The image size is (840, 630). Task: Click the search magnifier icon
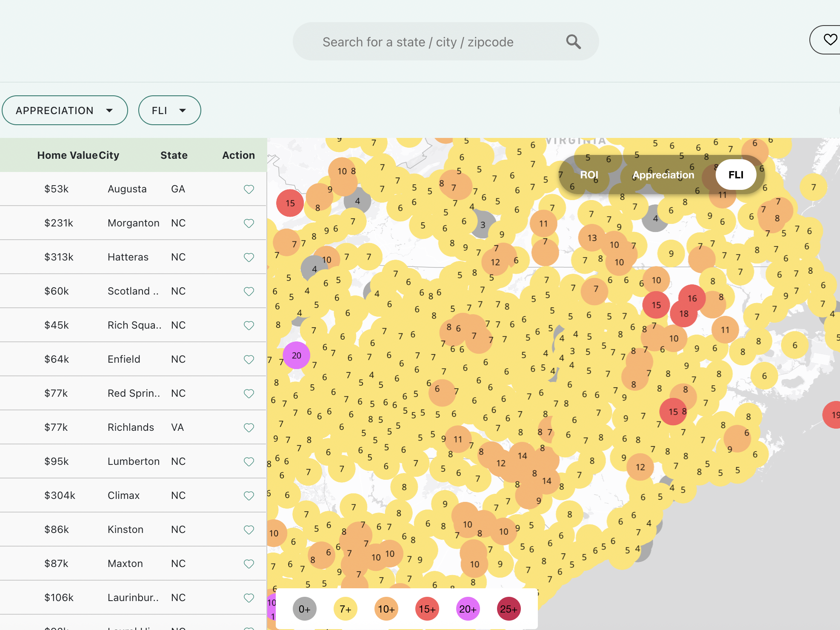573,42
